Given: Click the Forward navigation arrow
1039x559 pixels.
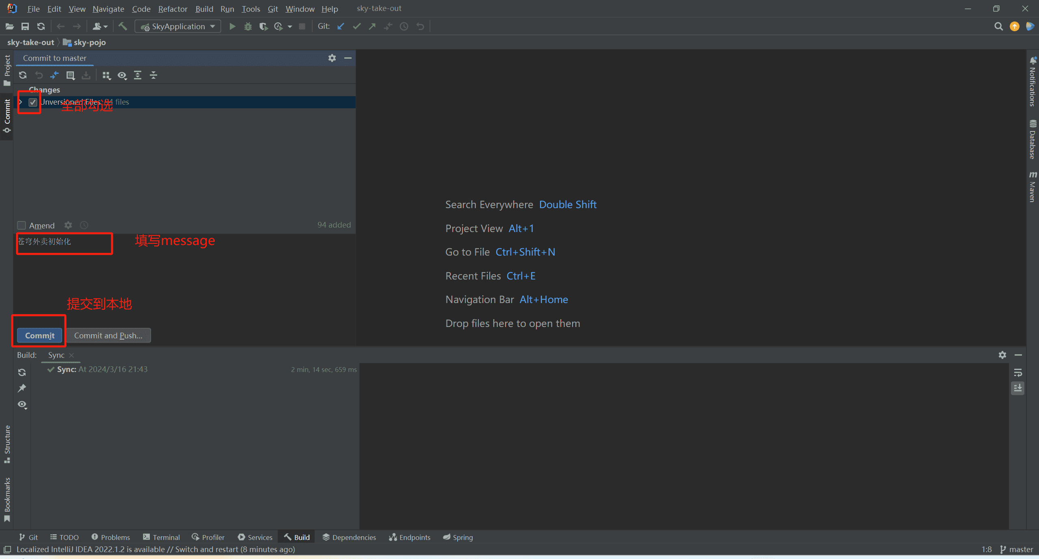Looking at the screenshot, I should pos(76,26).
